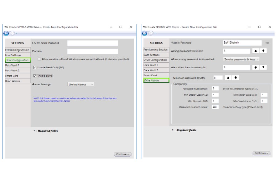This screenshot has width=277, height=184.
Task: Increase wrong password tries limit
Action: coord(263,51)
